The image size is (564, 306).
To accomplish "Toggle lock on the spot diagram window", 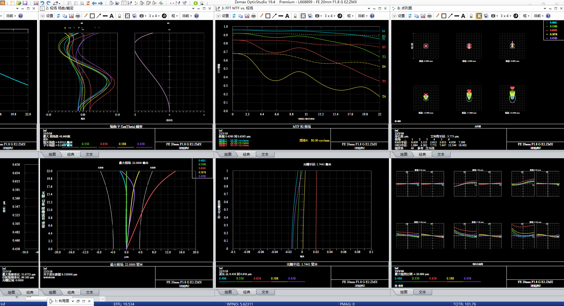I will [471, 16].
